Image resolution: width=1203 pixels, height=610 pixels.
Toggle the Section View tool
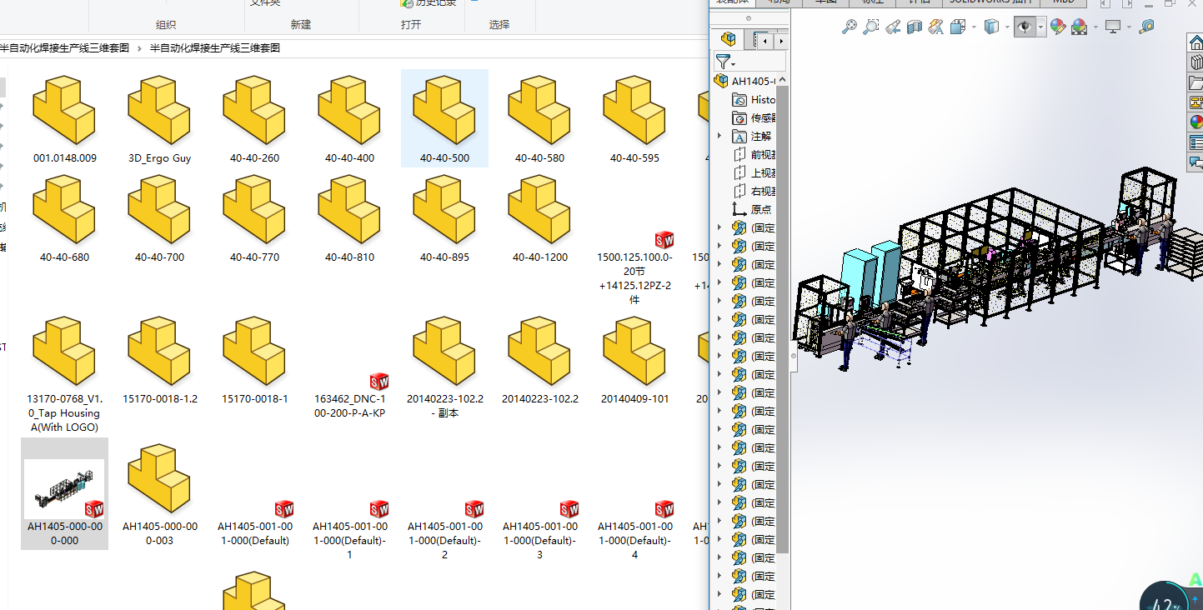click(x=915, y=27)
